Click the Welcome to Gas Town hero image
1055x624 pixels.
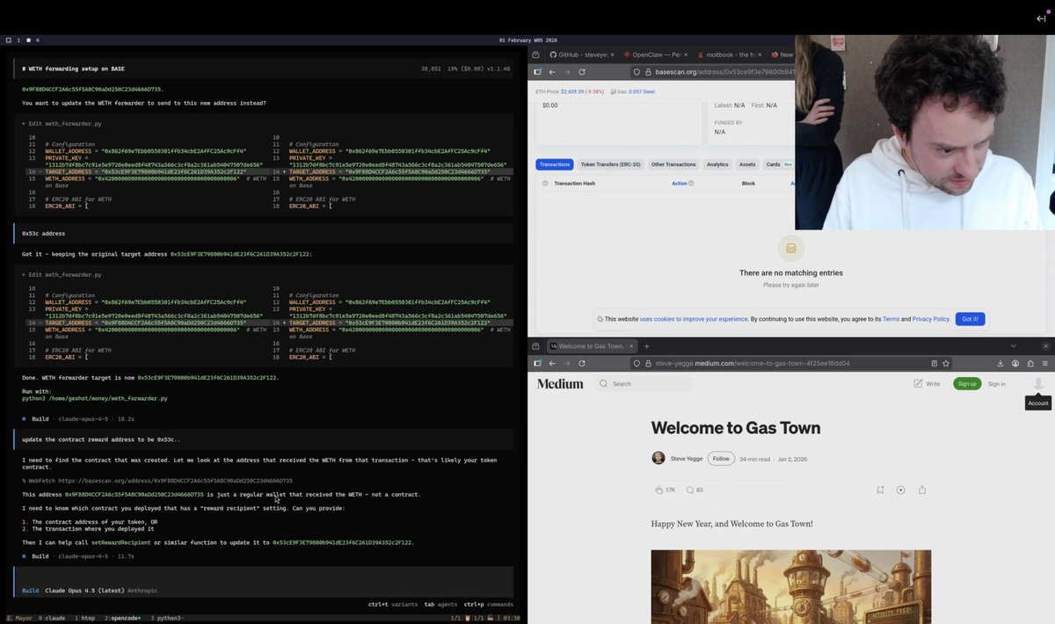point(791,587)
